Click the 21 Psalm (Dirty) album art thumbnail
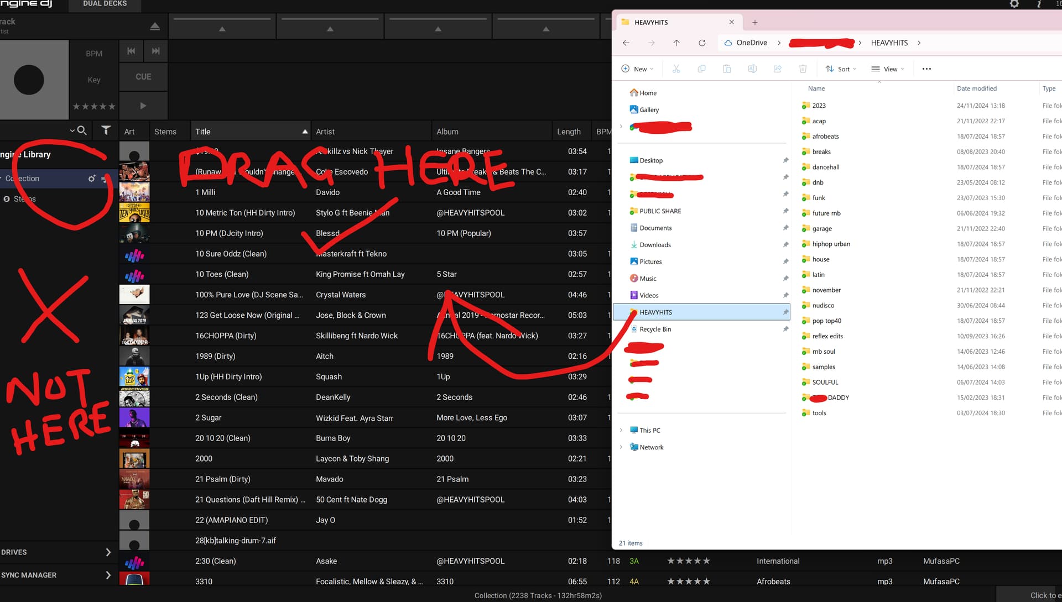1062x602 pixels. [134, 479]
